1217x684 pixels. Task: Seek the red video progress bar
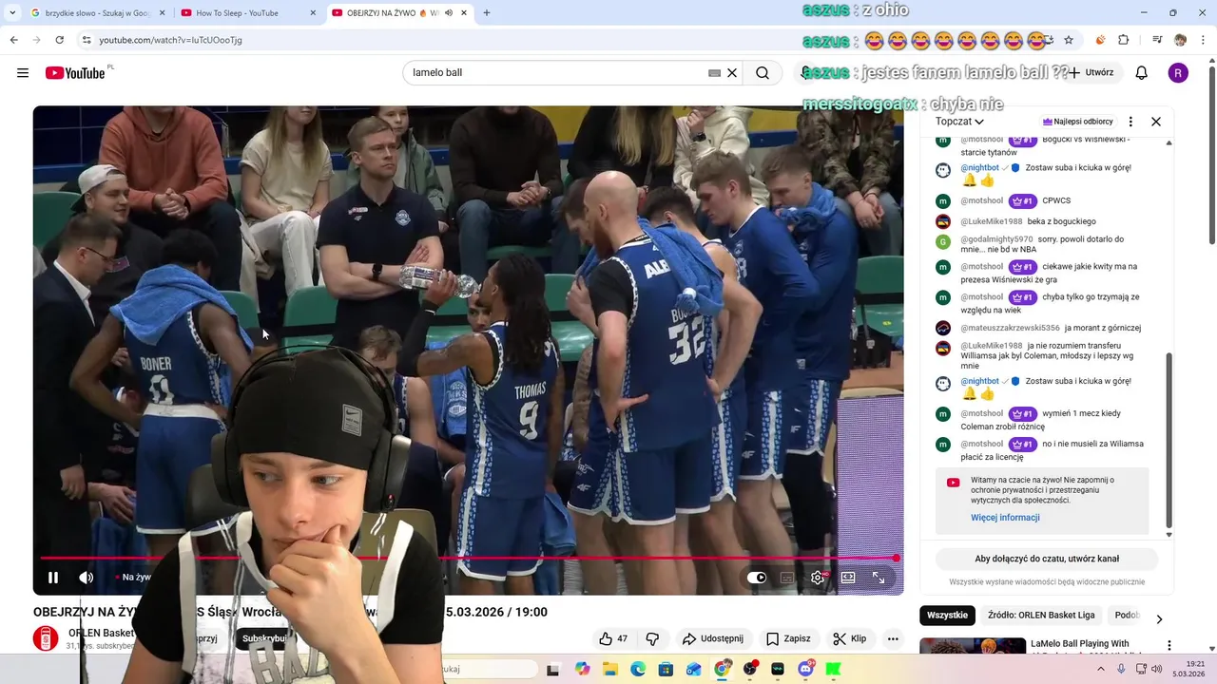point(470,559)
